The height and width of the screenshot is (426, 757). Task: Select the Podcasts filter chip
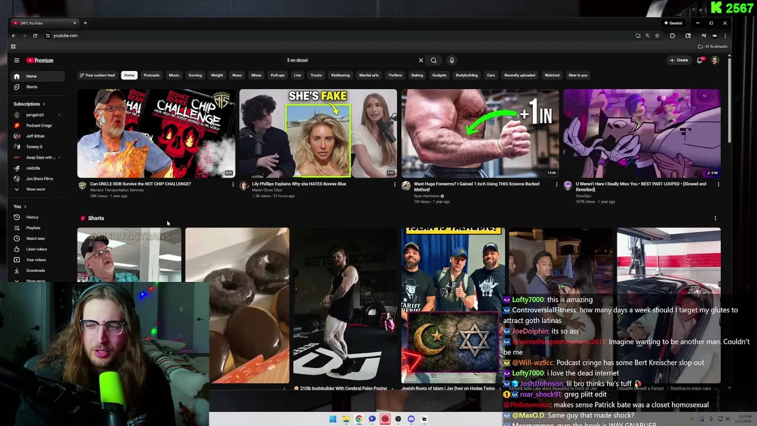(x=151, y=75)
